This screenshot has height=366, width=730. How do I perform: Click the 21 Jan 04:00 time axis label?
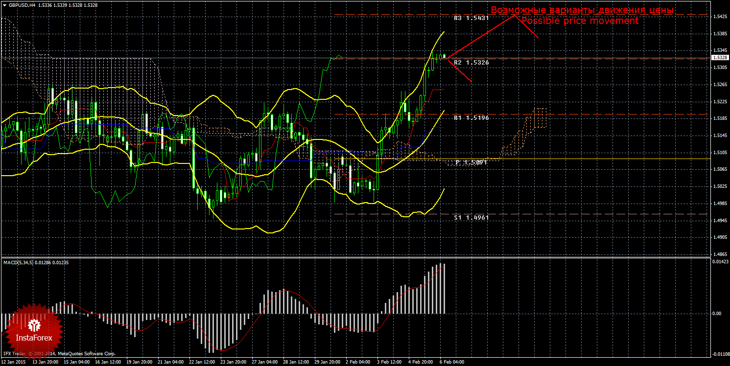(170, 363)
